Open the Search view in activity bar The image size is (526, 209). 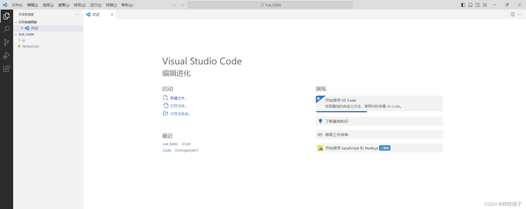tap(7, 29)
